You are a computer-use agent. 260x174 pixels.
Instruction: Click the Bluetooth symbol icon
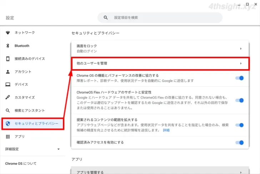(x=8, y=46)
